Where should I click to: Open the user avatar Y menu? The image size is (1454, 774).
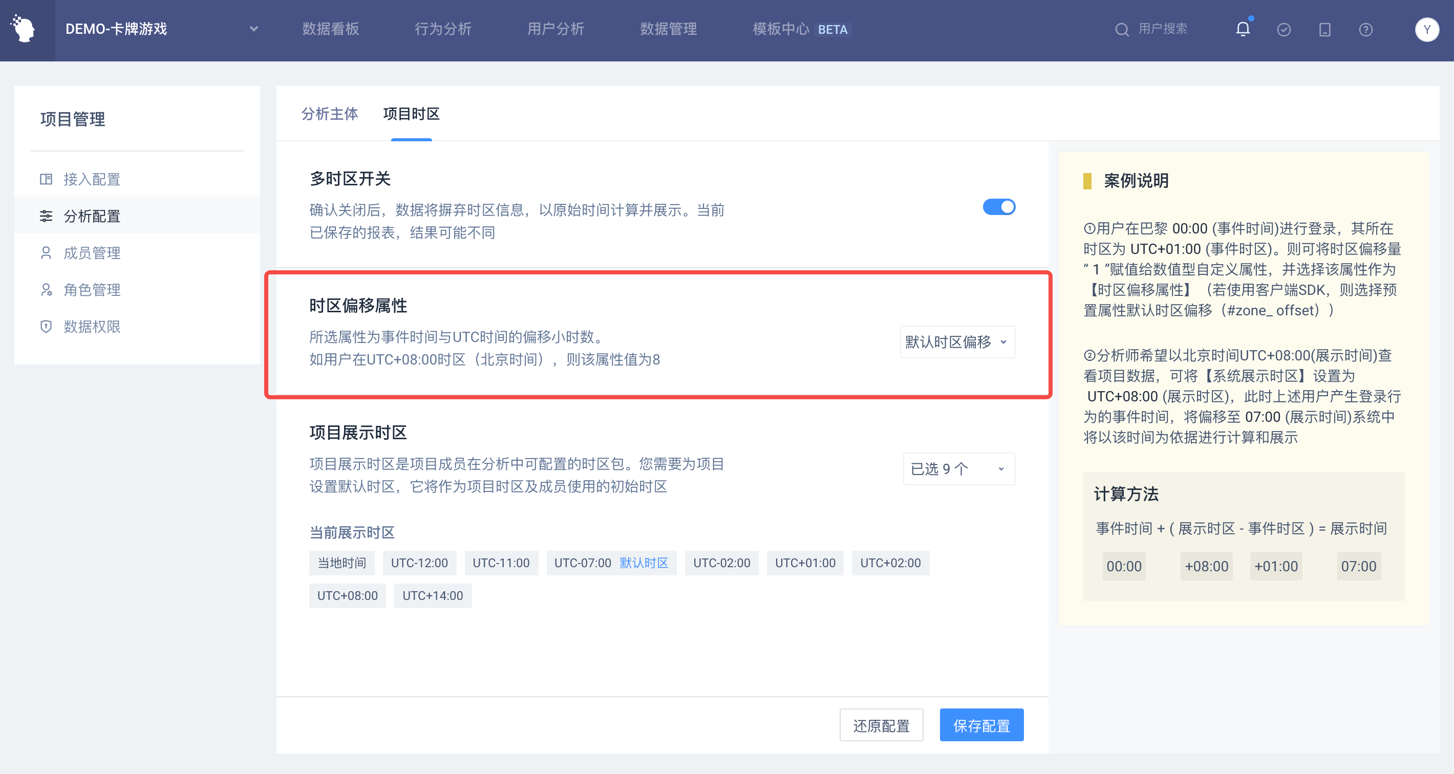[x=1426, y=29]
